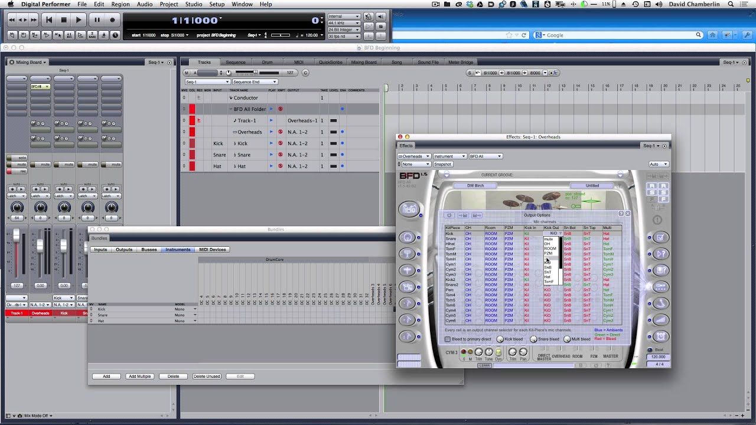Viewport: 756px width, 425px height.
Task: Select ROOM in the Kick Out dropdown list
Action: 550,249
